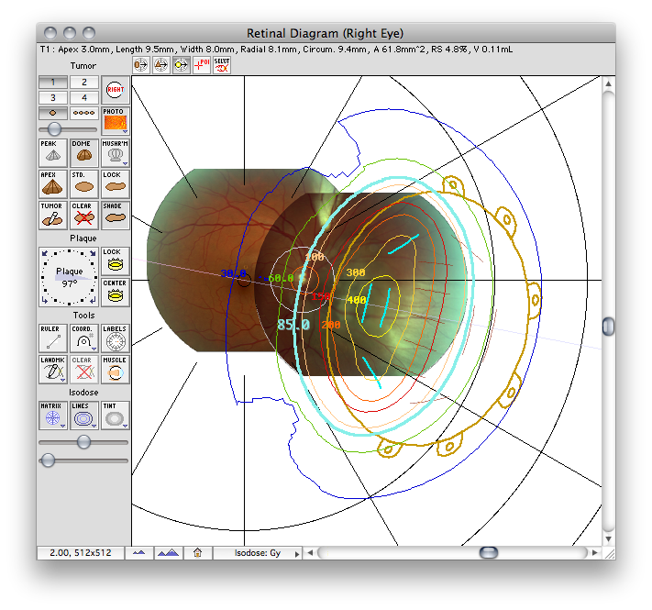Image resolution: width=652 pixels, height=610 pixels.
Task: Select the tumor apex projection toolbar icon
Action: tap(160, 65)
